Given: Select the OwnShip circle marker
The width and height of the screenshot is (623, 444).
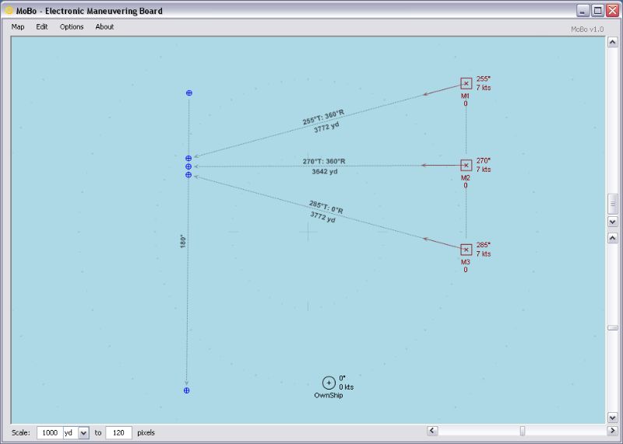Looking at the screenshot, I should [x=329, y=383].
